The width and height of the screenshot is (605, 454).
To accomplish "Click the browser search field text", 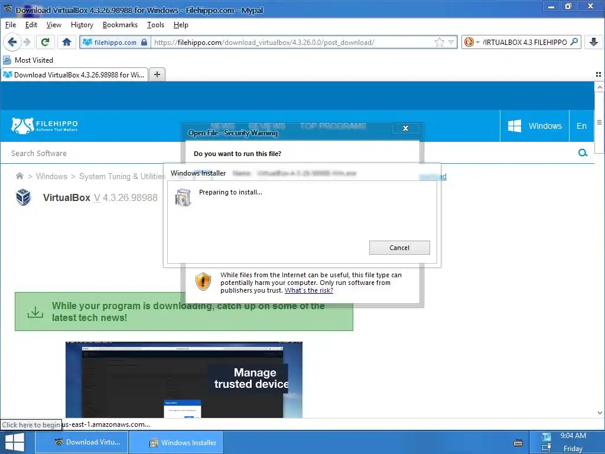I will [x=525, y=42].
